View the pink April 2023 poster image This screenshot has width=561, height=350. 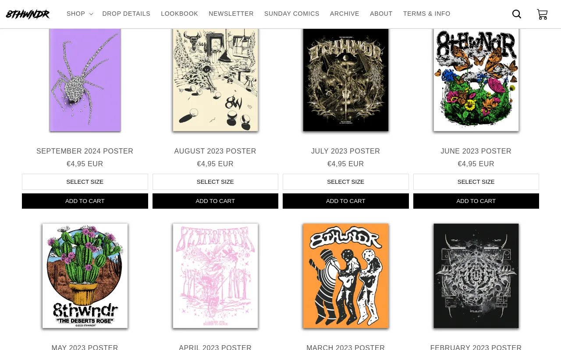tap(215, 276)
